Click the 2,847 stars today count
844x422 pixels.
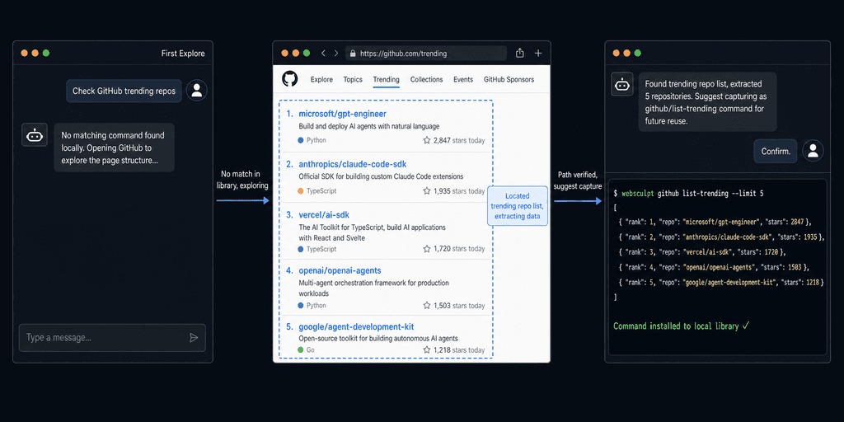coord(458,140)
